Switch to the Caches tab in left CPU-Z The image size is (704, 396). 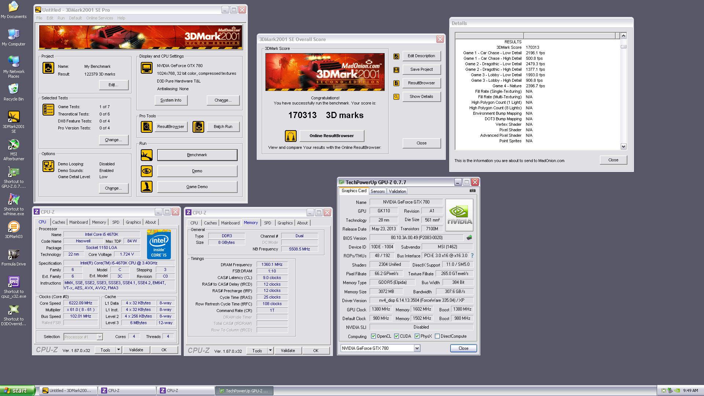coord(59,222)
